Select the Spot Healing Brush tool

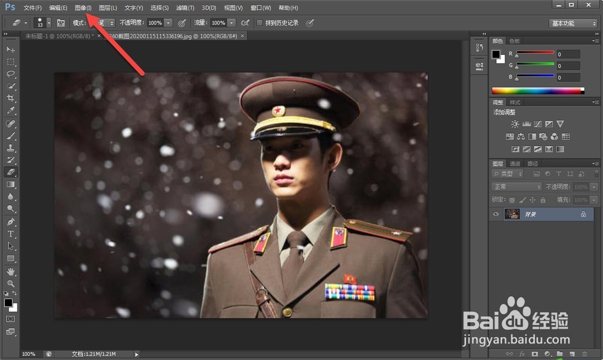click(x=10, y=124)
